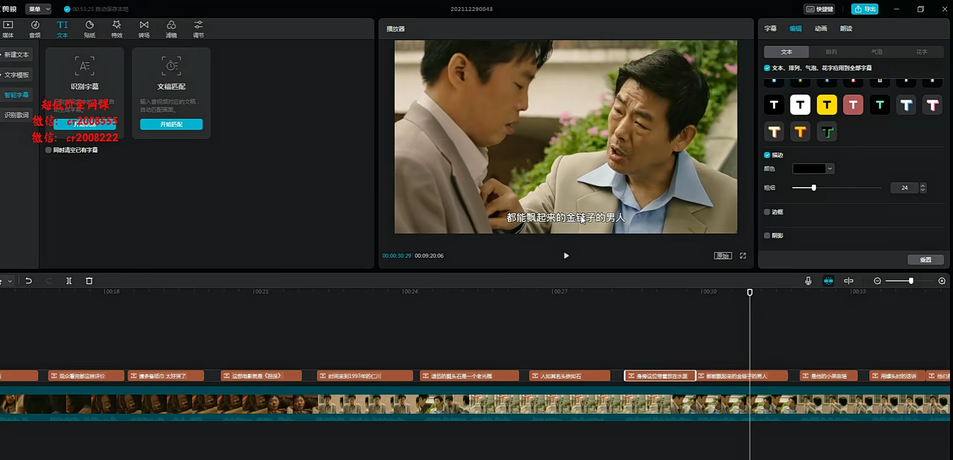
Task: Click the 开始匹配 button
Action: pyautogui.click(x=171, y=124)
